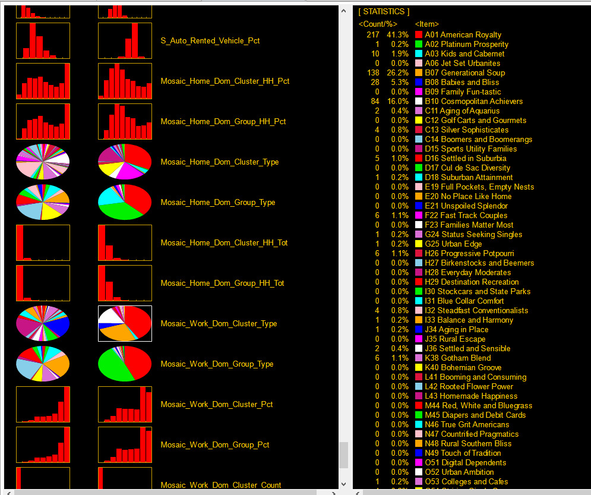This screenshot has height=495, width=591.
Task: Click the STATISTICS panel header
Action: pos(384,12)
